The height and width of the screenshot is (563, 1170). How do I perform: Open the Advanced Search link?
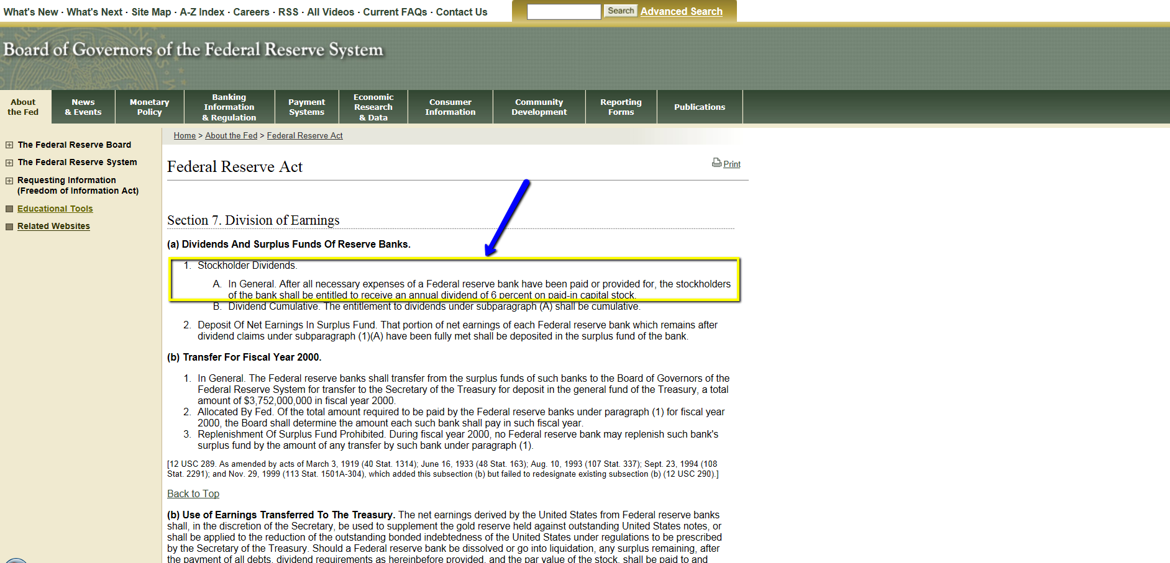click(682, 11)
